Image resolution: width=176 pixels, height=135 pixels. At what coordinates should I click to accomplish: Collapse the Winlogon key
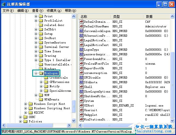point(36,73)
